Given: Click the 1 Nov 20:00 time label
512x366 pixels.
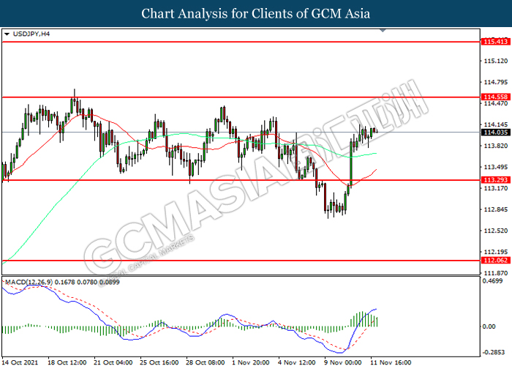Looking at the screenshot, I should 251,362.
